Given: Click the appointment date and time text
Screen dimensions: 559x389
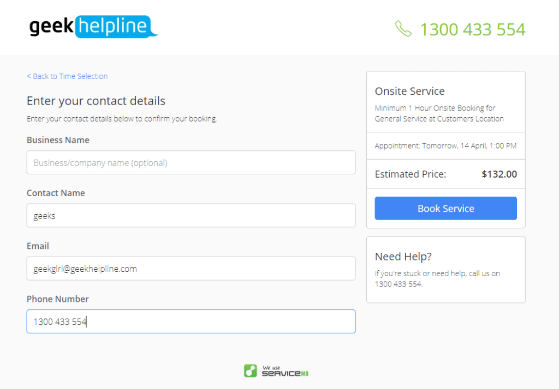Looking at the screenshot, I should pos(445,145).
